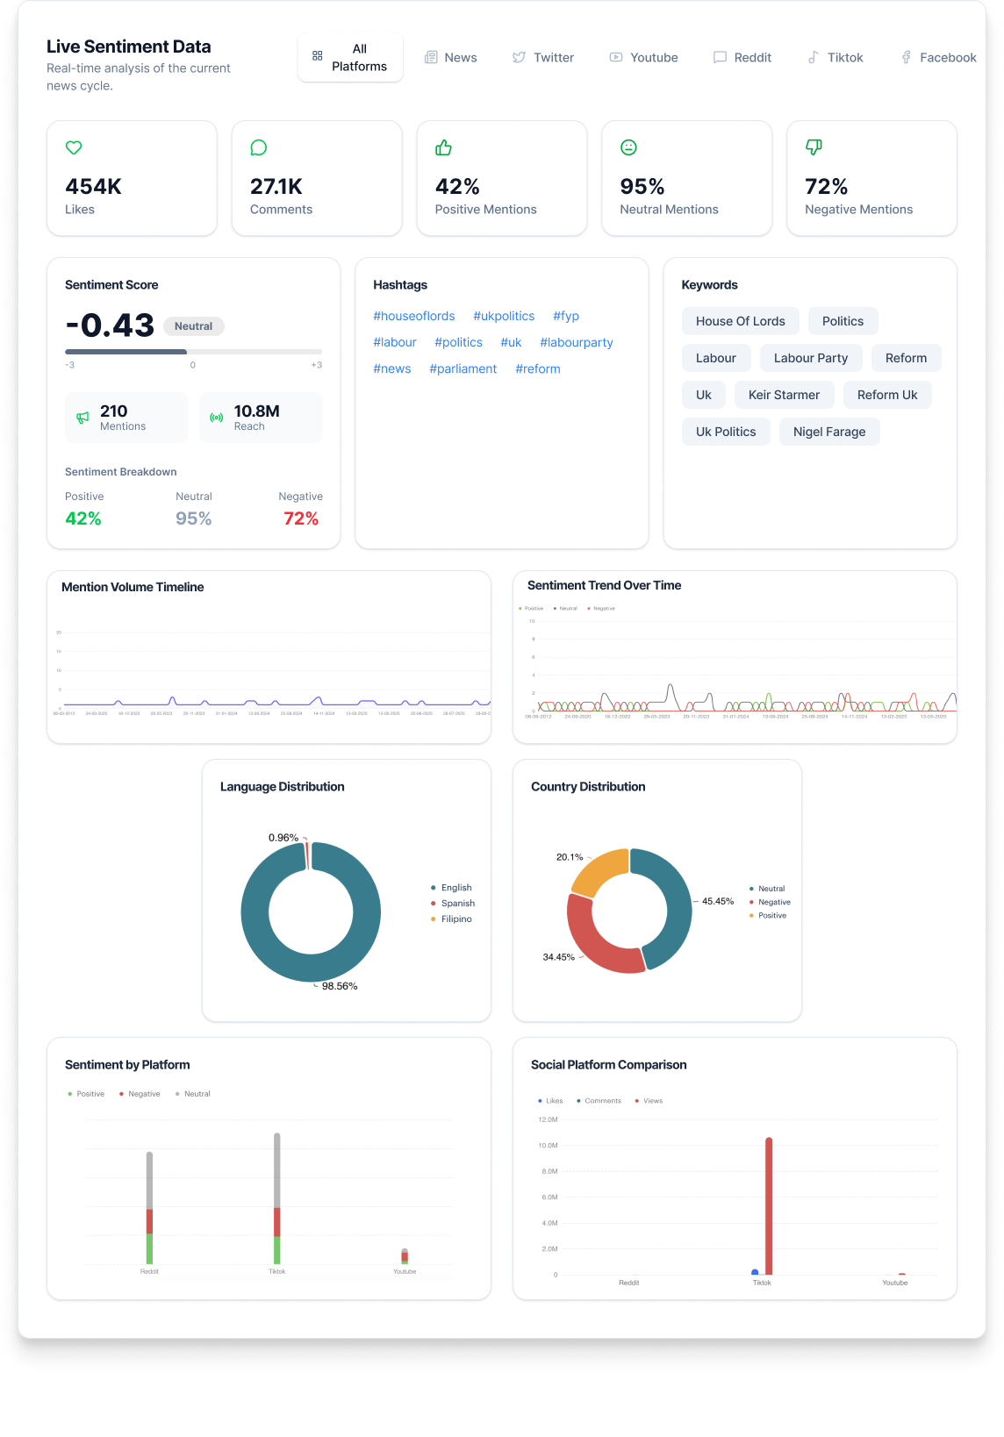Toggle Negative in Country Distribution legend
Image resolution: width=1004 pixels, height=1437 pixels.
click(x=773, y=902)
